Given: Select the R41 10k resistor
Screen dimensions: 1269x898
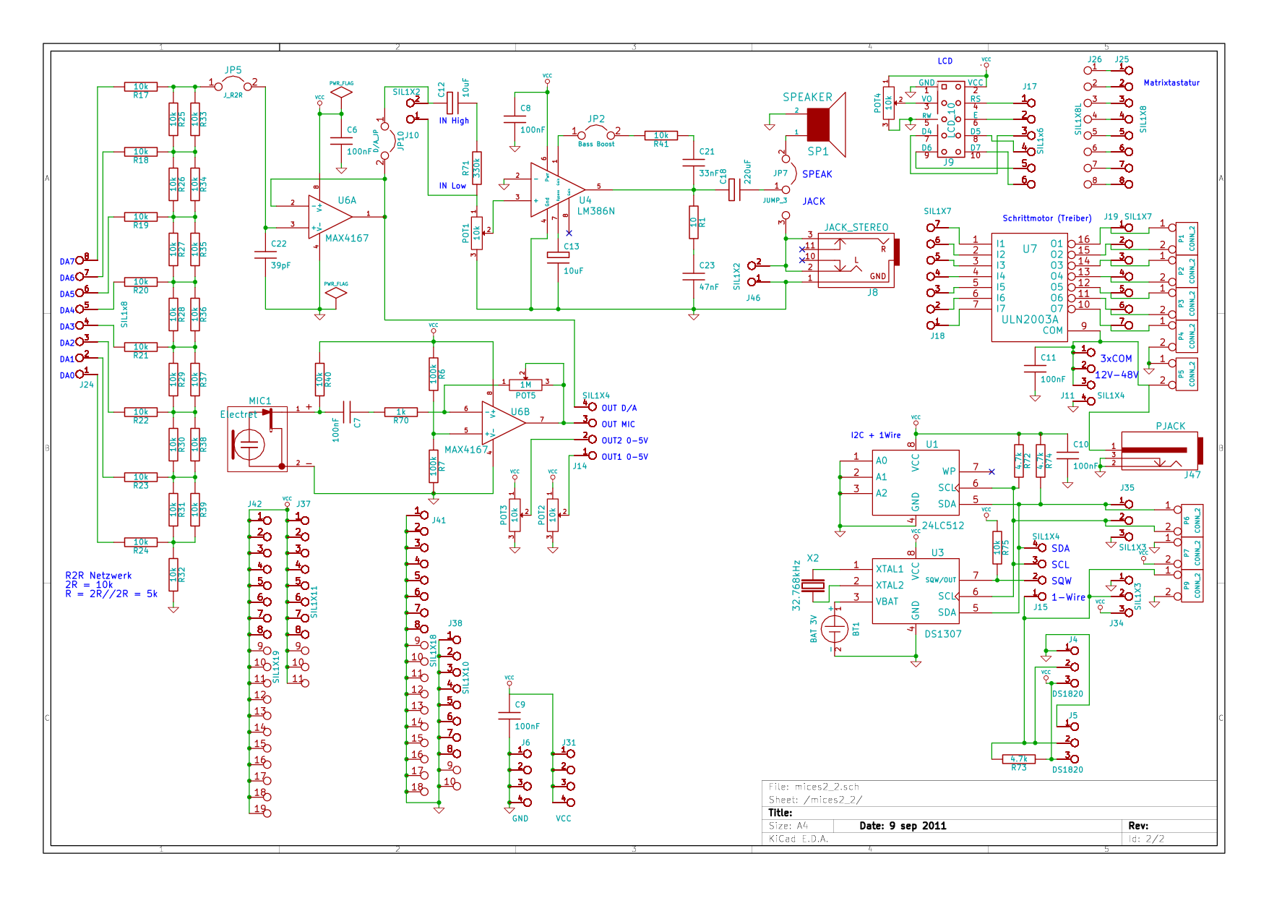Looking at the screenshot, I should coord(661,135).
